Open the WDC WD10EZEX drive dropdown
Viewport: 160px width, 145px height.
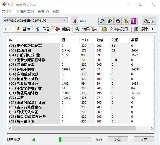click(35, 20)
